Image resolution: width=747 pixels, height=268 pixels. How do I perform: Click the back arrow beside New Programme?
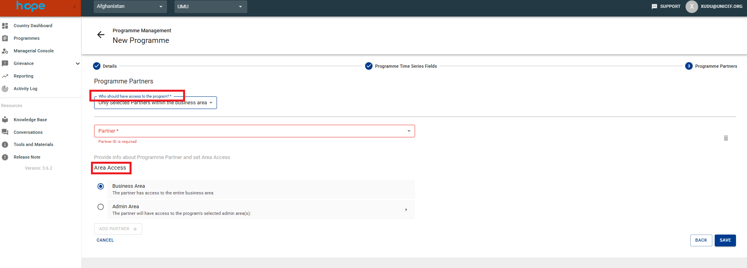(101, 35)
